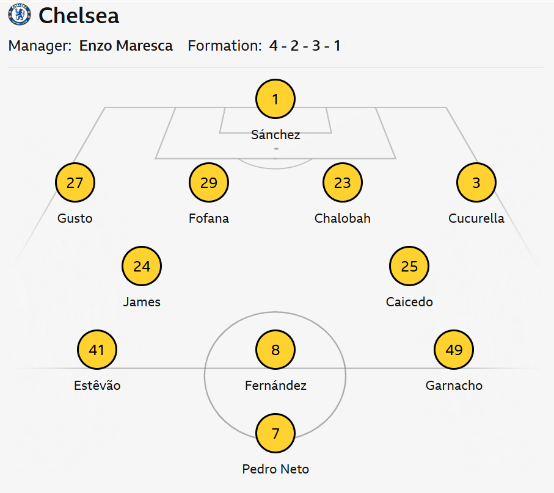
Task: Select goalkeeper Sánchez number 1 badge
Action: (275, 99)
